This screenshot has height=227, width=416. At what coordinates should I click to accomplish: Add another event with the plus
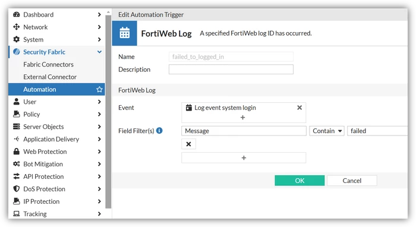pos(242,117)
